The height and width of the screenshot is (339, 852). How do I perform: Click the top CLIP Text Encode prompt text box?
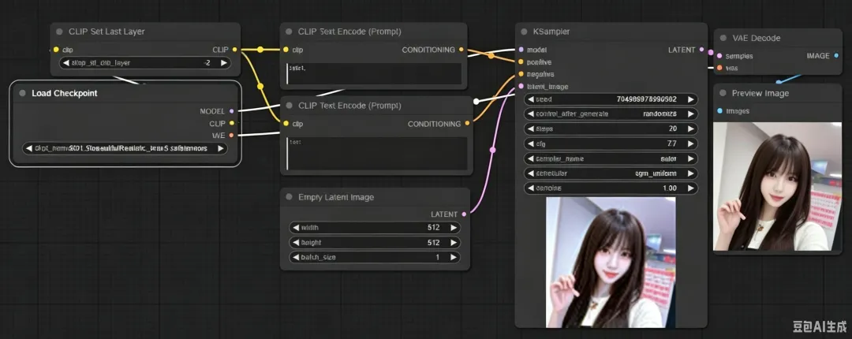pos(375,73)
